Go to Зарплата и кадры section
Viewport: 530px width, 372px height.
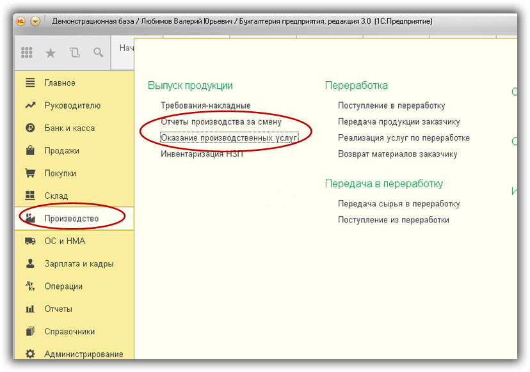click(79, 263)
